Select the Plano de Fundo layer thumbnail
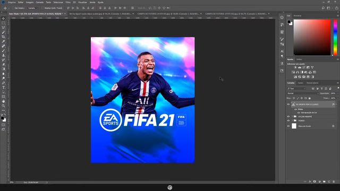 (294, 126)
